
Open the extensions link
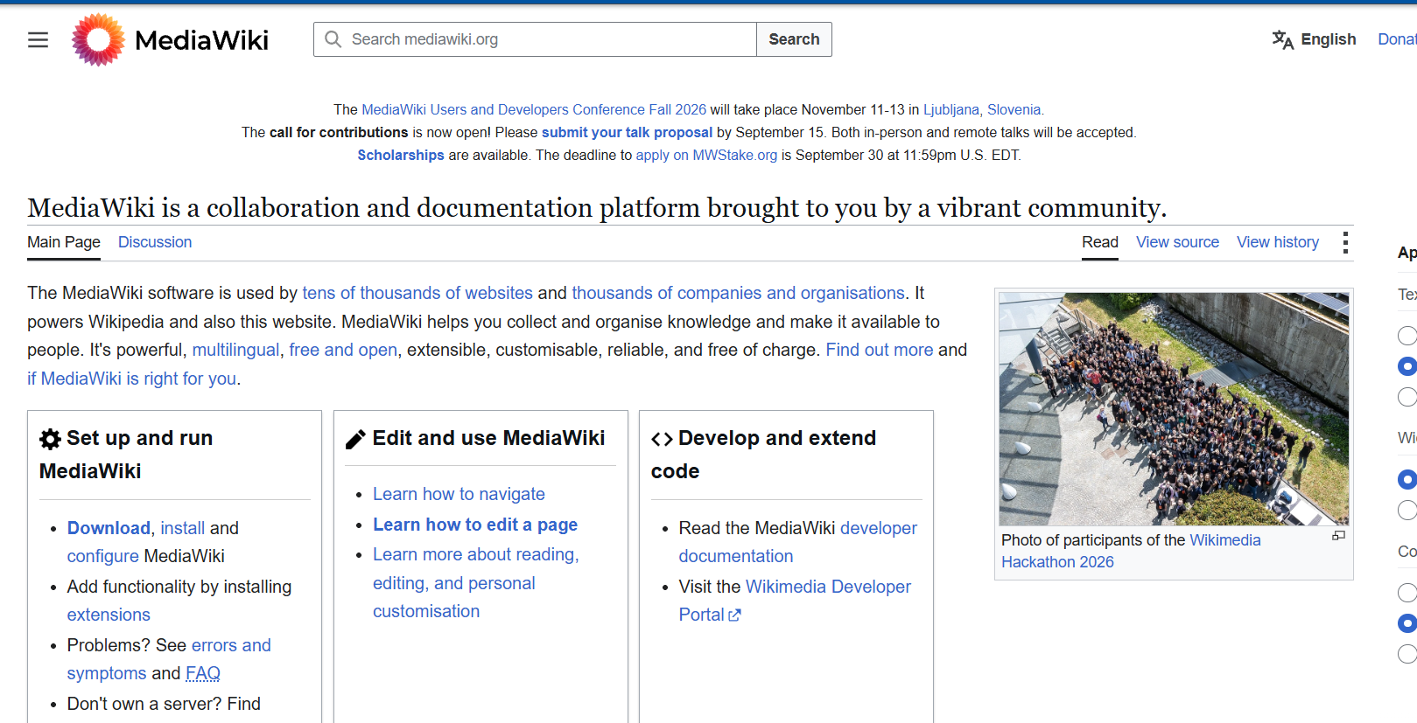109,615
